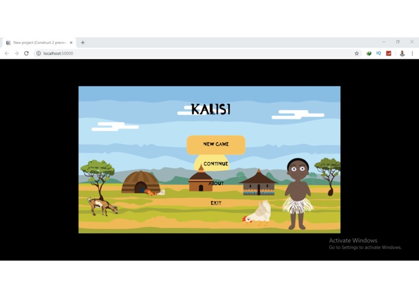Open Chrome three-dot menu

(x=412, y=54)
